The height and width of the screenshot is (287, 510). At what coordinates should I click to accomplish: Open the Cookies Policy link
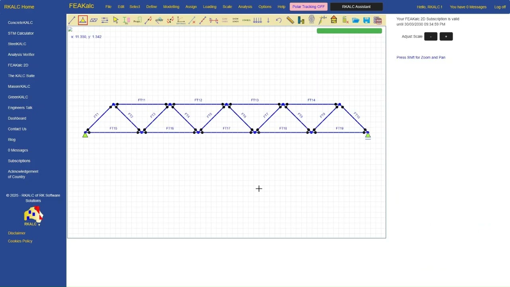coord(20,241)
